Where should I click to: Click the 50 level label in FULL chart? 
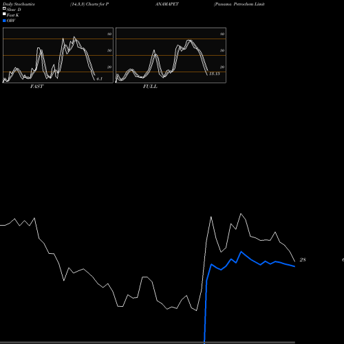(222, 50)
